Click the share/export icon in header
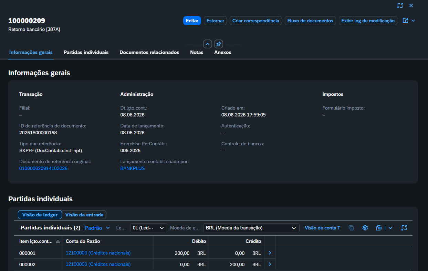This screenshot has width=428, height=271. pyautogui.click(x=406, y=21)
